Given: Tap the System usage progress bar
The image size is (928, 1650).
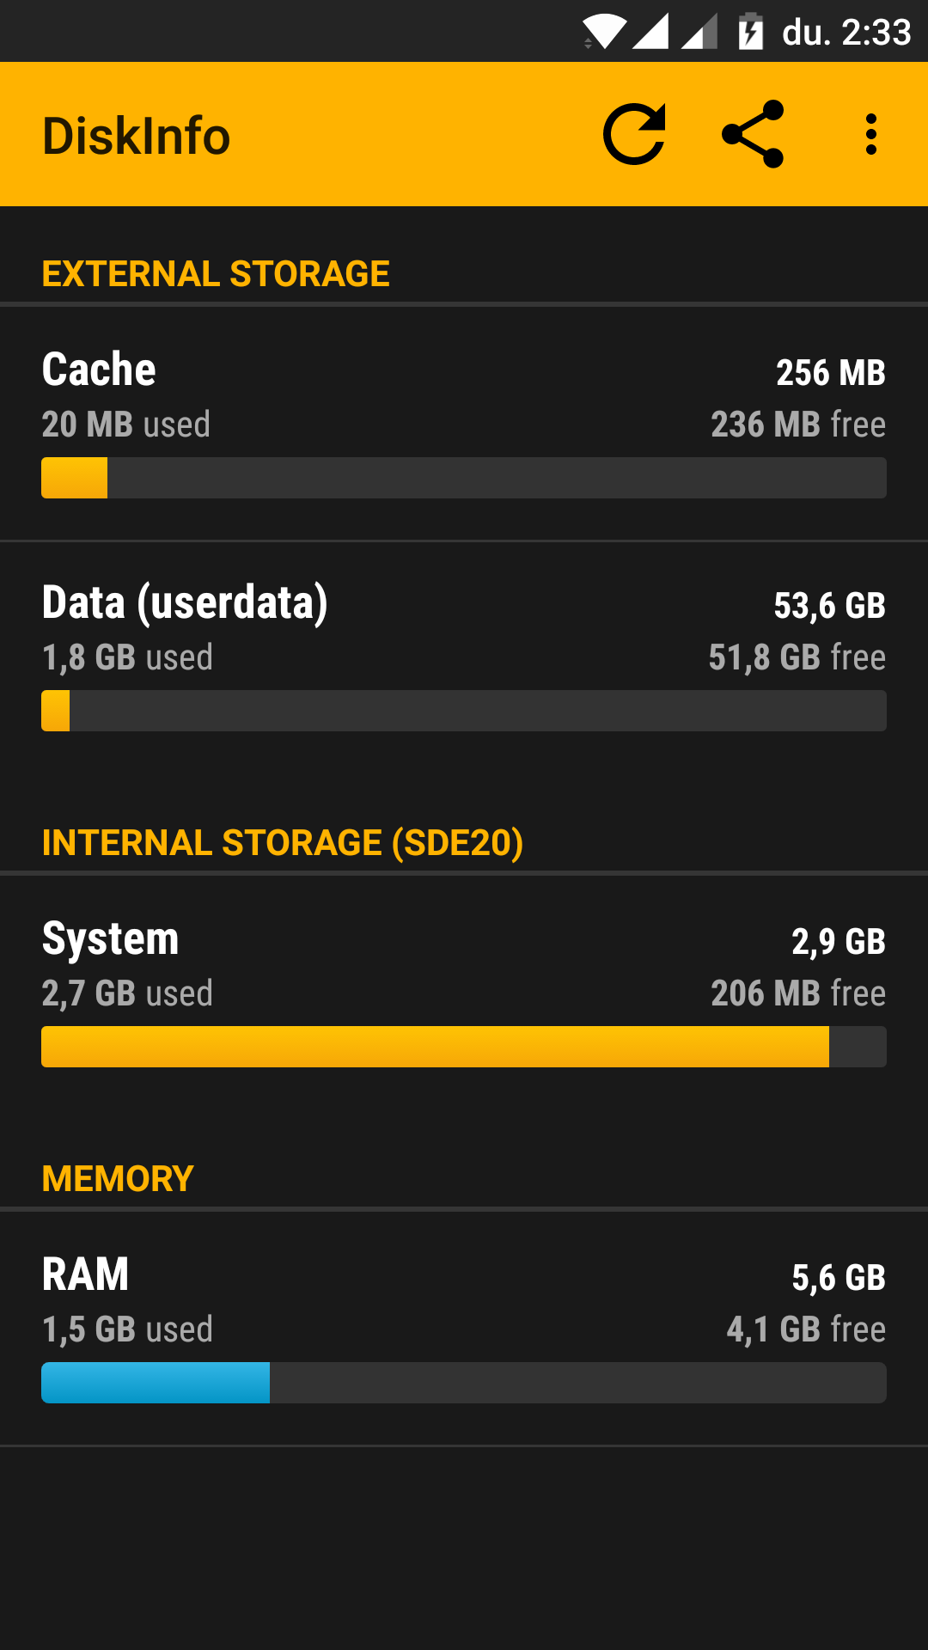Looking at the screenshot, I should pyautogui.click(x=464, y=1047).
